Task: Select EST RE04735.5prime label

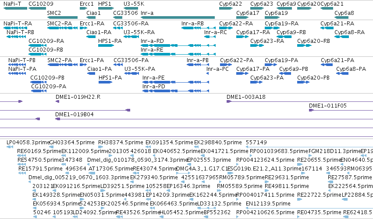Action: click(319, 212)
